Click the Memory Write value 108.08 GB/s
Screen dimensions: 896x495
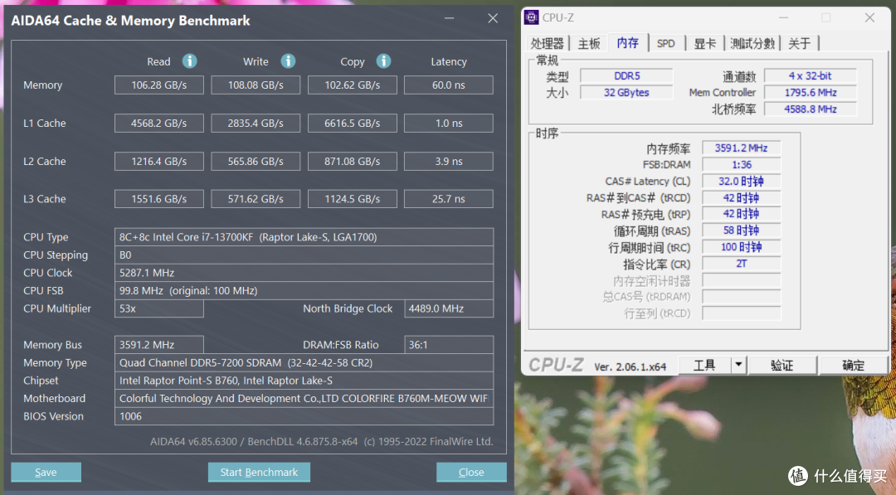click(256, 85)
